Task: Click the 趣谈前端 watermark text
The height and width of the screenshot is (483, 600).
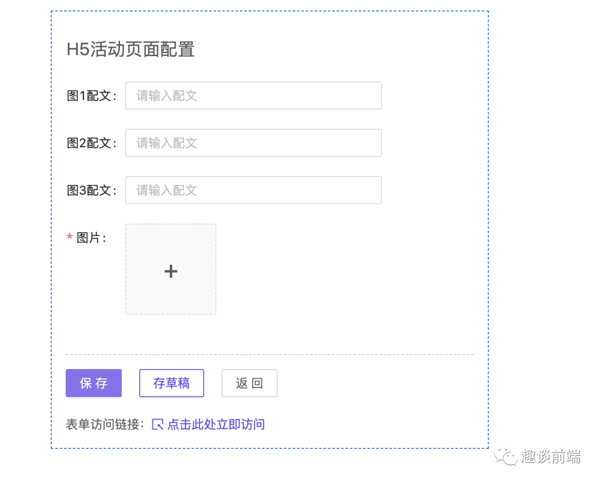Action: tap(550, 457)
